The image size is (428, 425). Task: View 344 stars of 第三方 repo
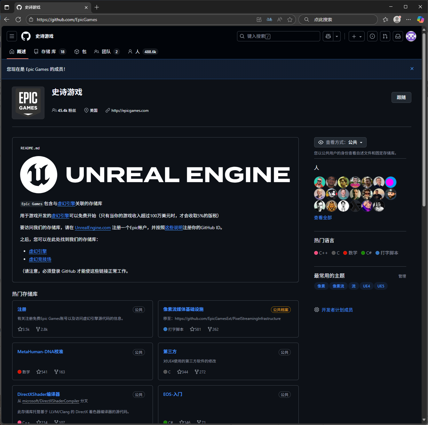click(183, 372)
